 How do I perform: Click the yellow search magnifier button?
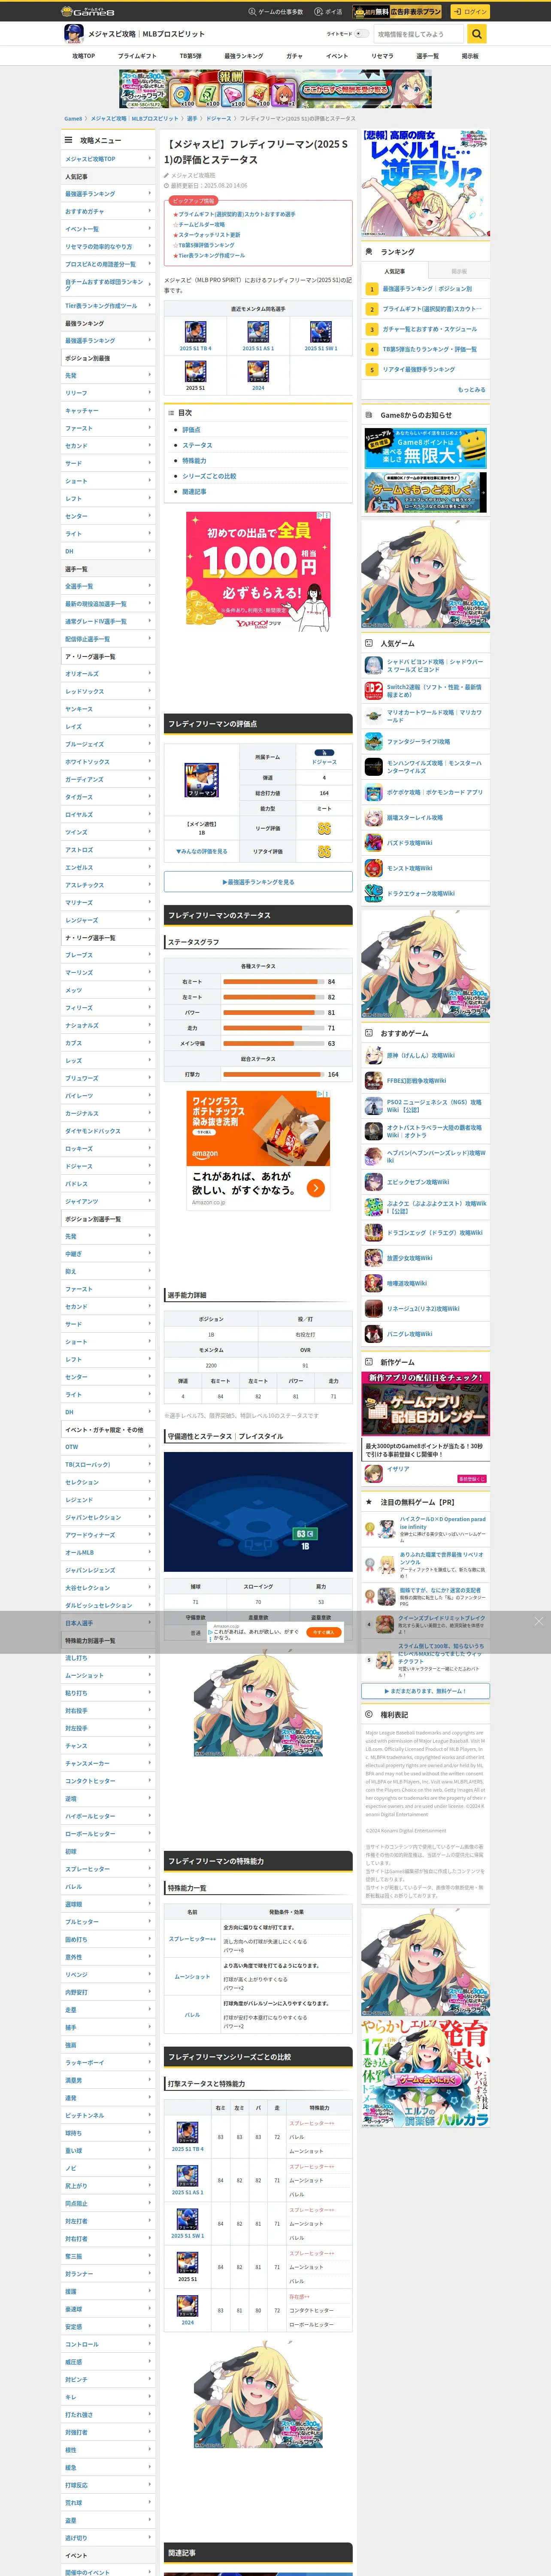(477, 34)
